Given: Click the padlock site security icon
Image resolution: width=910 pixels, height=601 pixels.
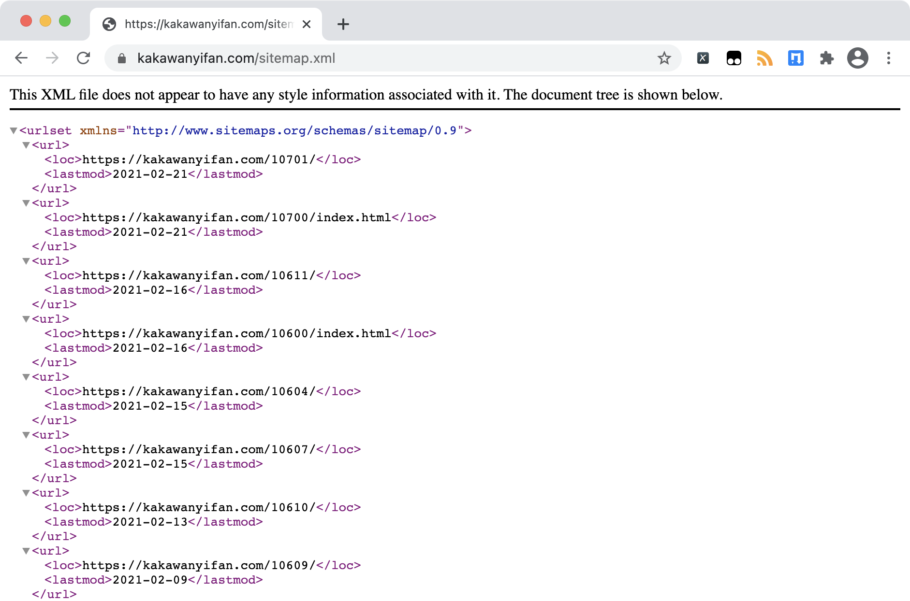Looking at the screenshot, I should point(122,58).
